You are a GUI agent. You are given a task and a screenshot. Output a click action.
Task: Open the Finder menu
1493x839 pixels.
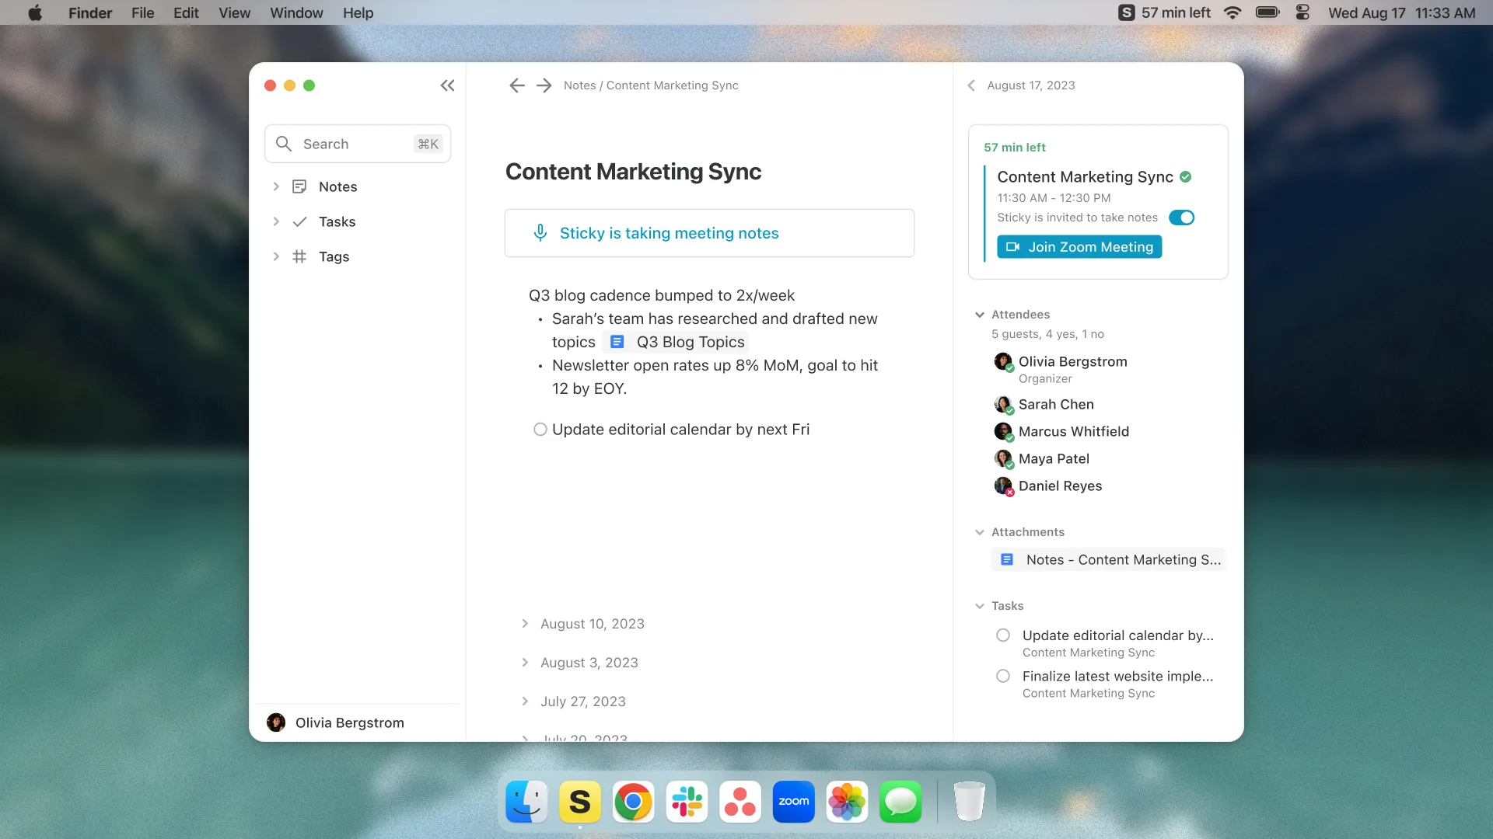(90, 12)
